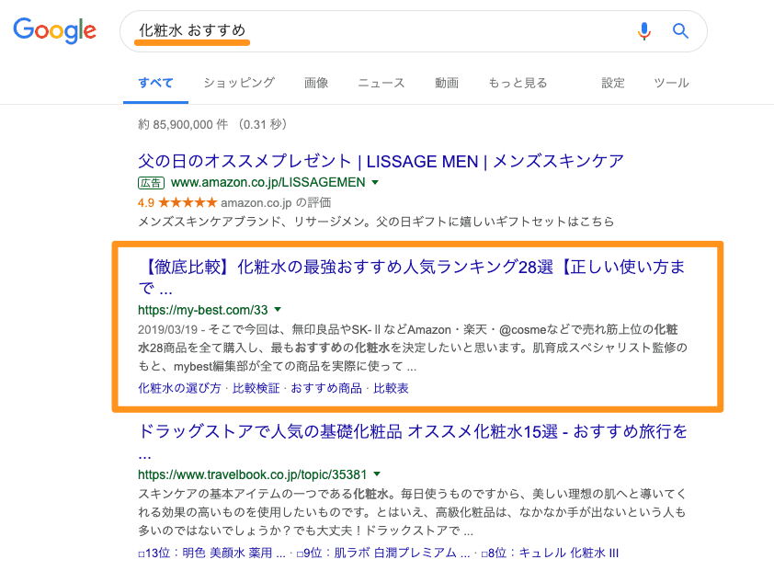Expand dropdown arrow next to amazon.co.jp URL
Image resolution: width=774 pixels, height=571 pixels.
click(x=375, y=183)
